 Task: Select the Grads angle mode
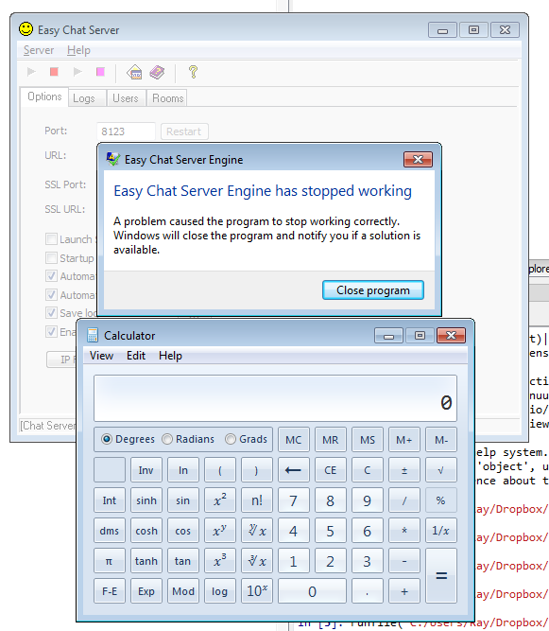point(247,439)
